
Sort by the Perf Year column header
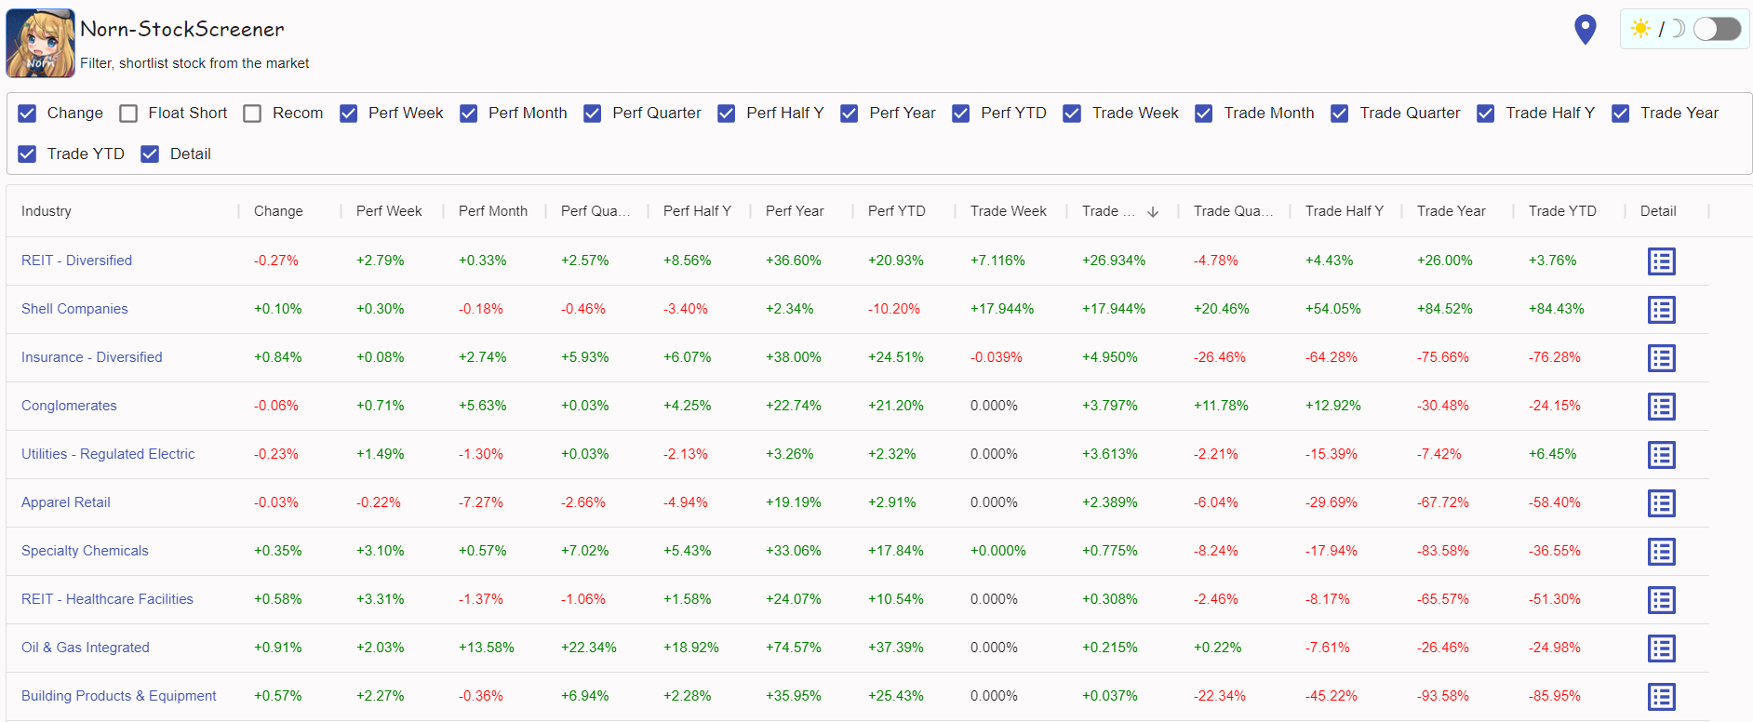coord(794,211)
